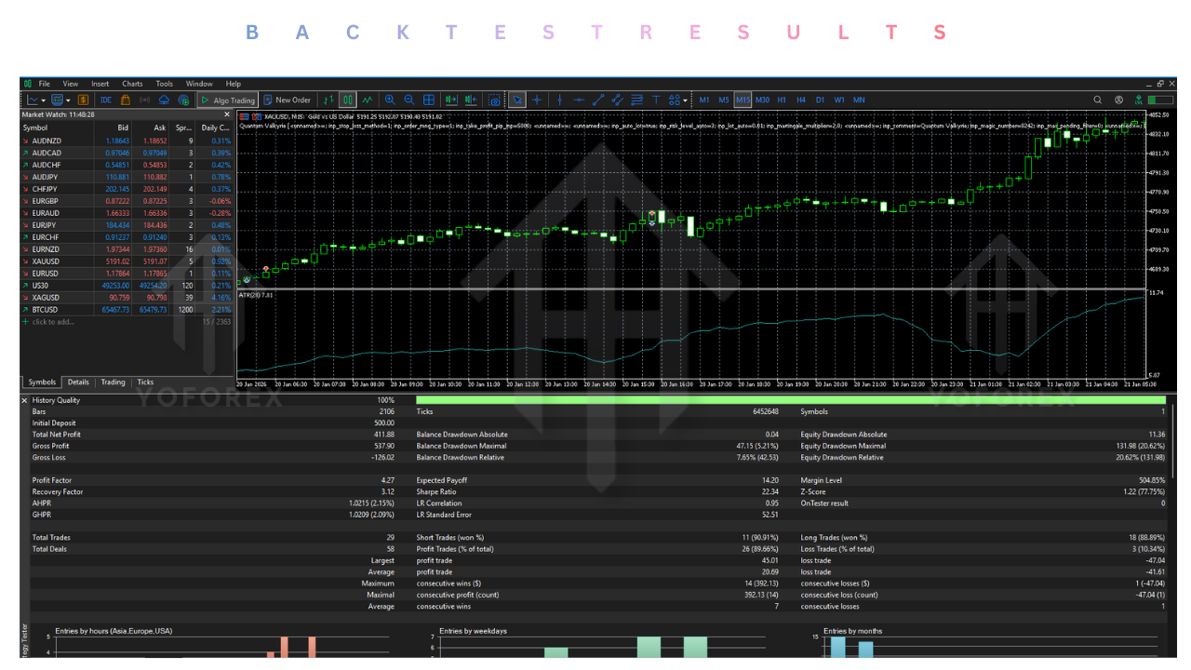Expand click to add in Market Watch
1191x670 pixels.
(x=51, y=321)
